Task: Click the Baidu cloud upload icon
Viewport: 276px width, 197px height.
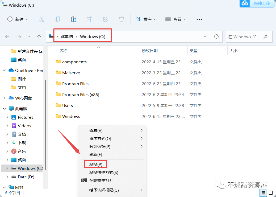Action: 245,3
